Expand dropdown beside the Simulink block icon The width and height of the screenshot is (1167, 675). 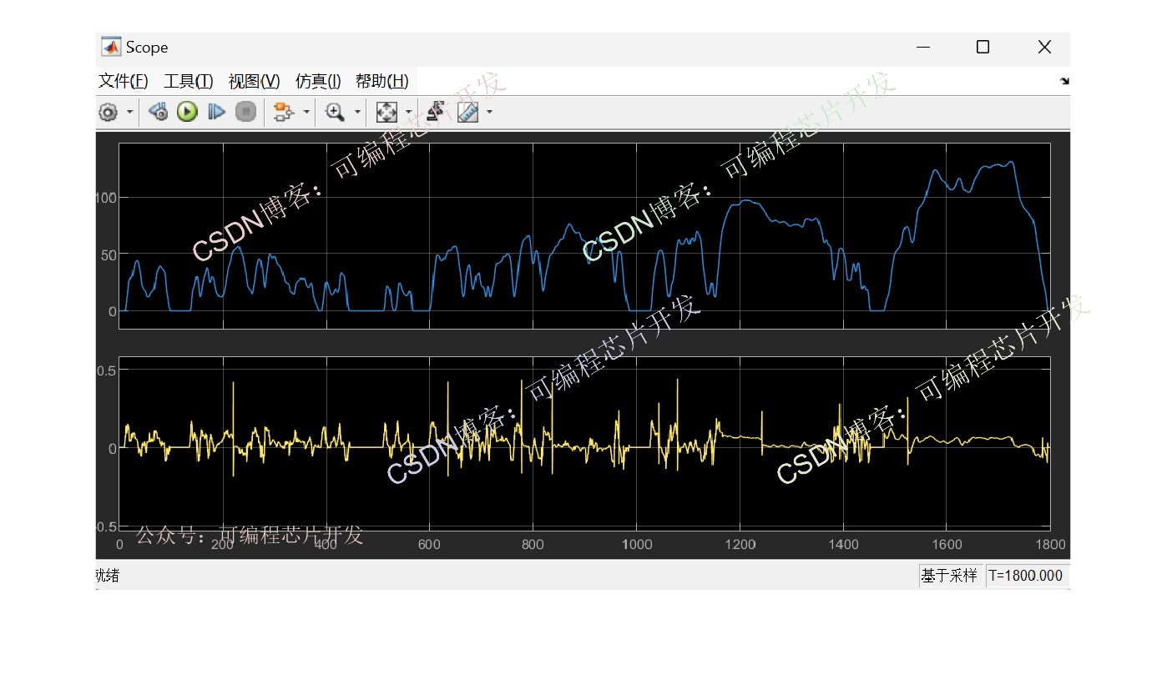306,112
